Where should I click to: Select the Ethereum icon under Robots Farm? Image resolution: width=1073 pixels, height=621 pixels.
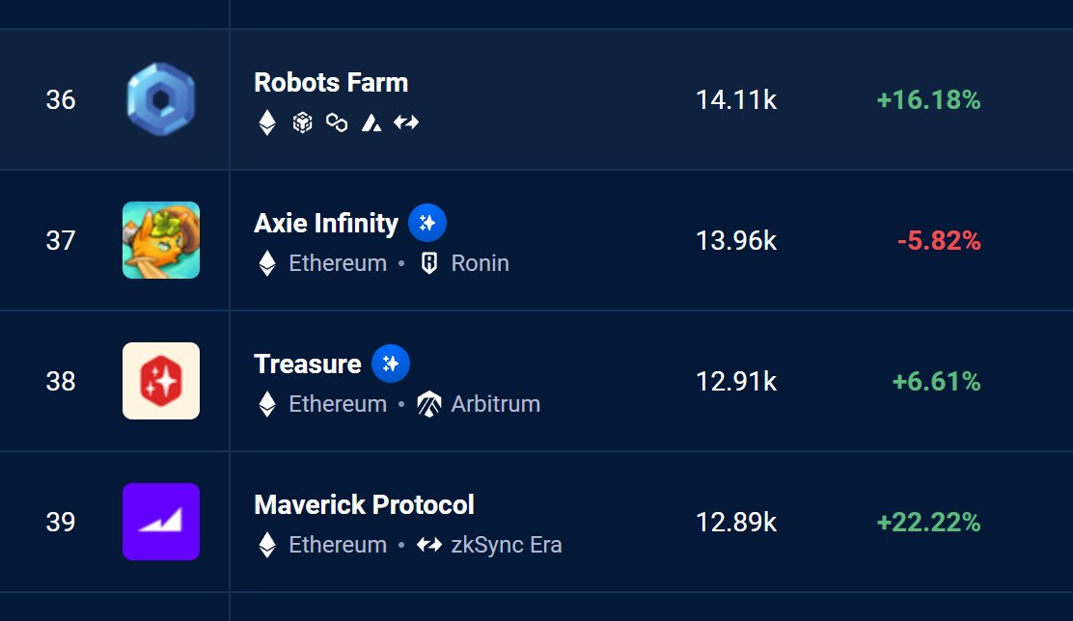(267, 122)
